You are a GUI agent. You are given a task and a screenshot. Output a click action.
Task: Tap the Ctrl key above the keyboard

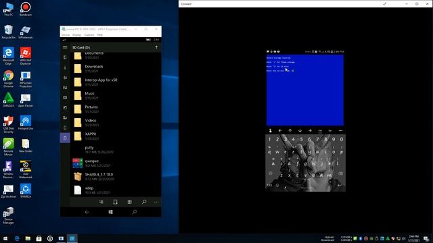[x=320, y=130]
